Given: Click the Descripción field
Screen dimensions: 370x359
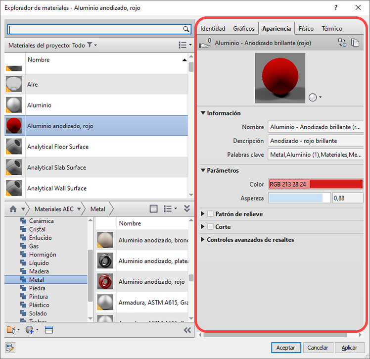Looking at the screenshot, I should (x=316, y=141).
